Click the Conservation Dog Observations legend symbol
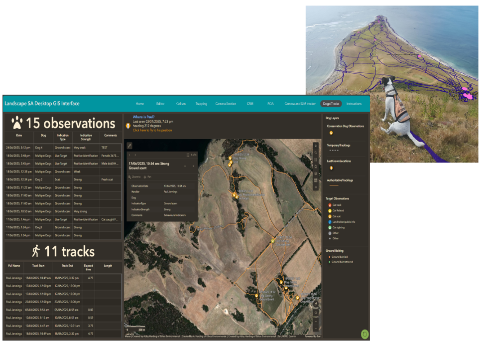The width and height of the screenshot is (483, 345). coord(331,133)
